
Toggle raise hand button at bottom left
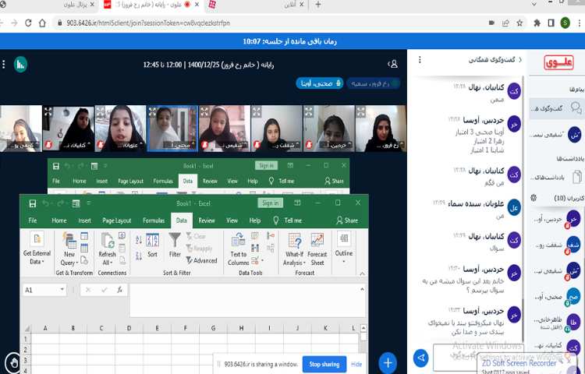coord(14,362)
